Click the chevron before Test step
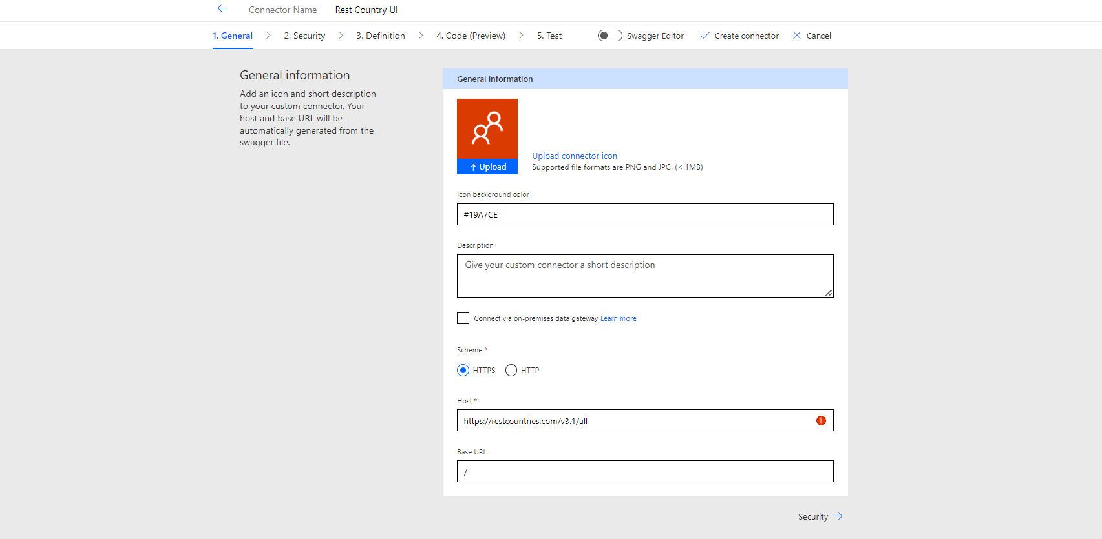Screen dimensions: 1102x539 pyautogui.click(x=521, y=36)
